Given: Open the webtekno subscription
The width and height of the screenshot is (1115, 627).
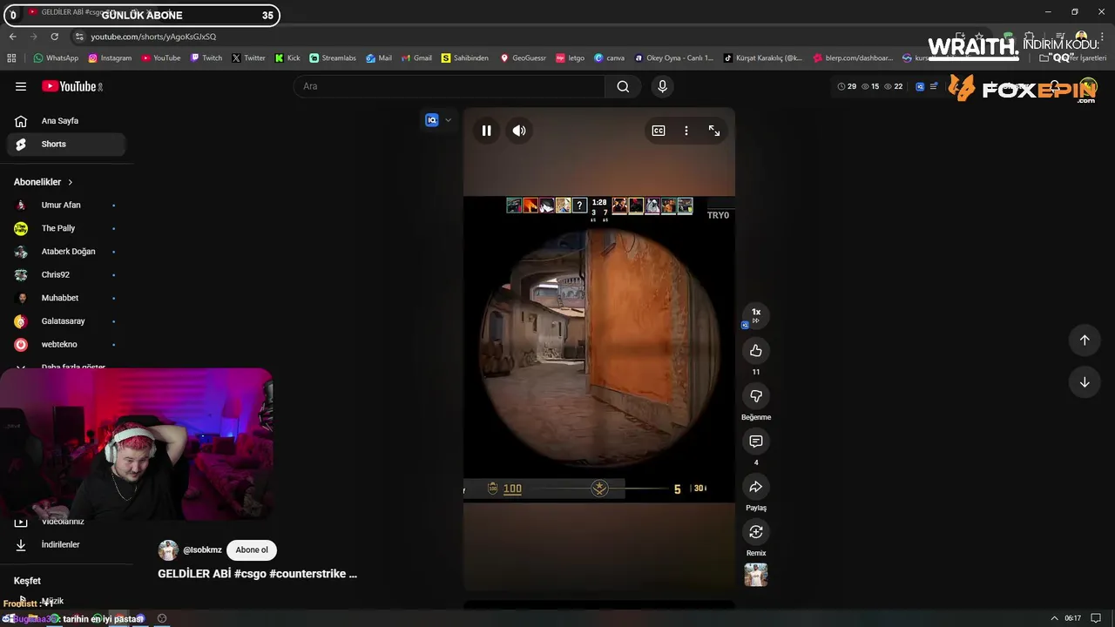Looking at the screenshot, I should 66,345.
